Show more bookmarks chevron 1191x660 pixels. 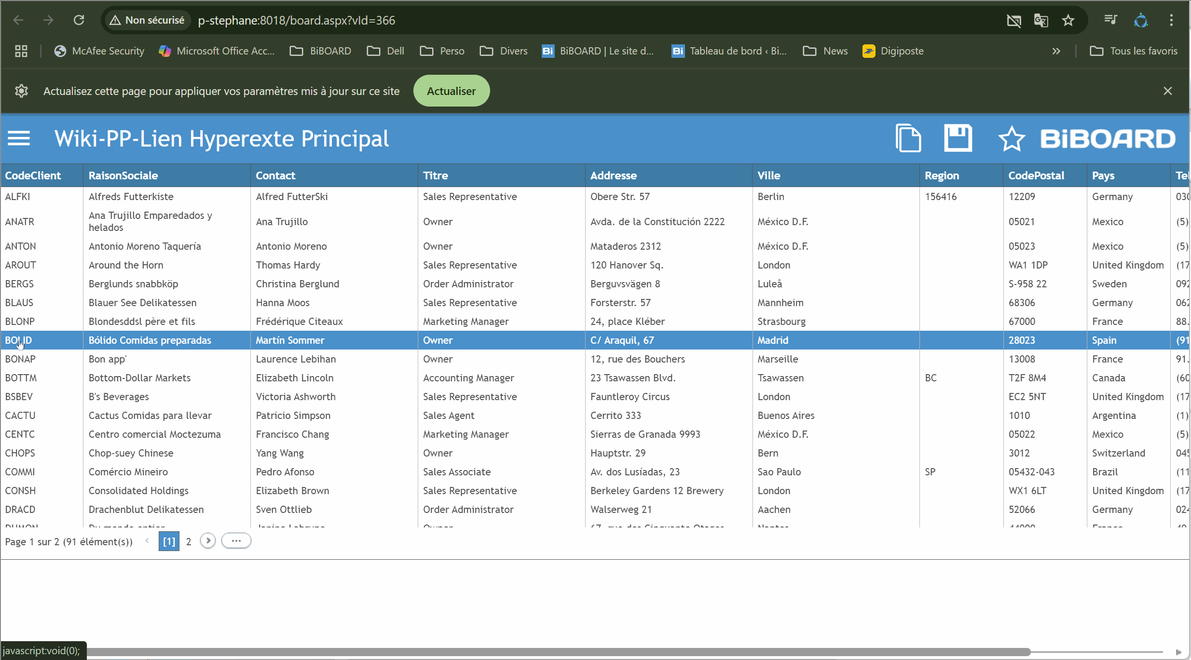coord(1056,51)
